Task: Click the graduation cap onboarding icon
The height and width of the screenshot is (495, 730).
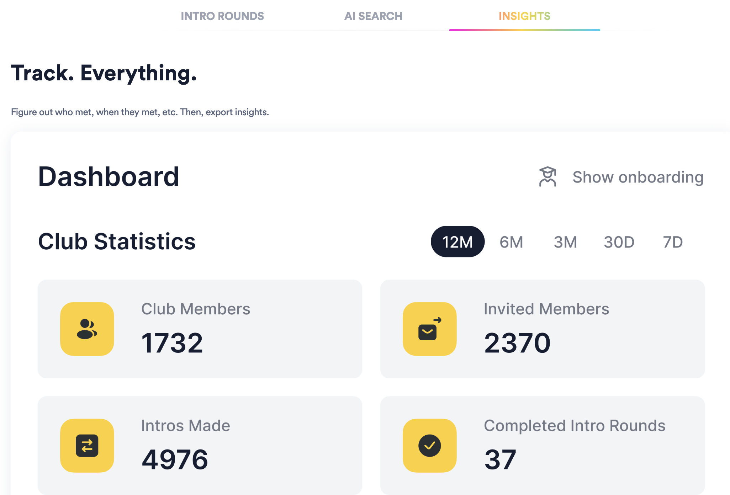Action: [547, 177]
